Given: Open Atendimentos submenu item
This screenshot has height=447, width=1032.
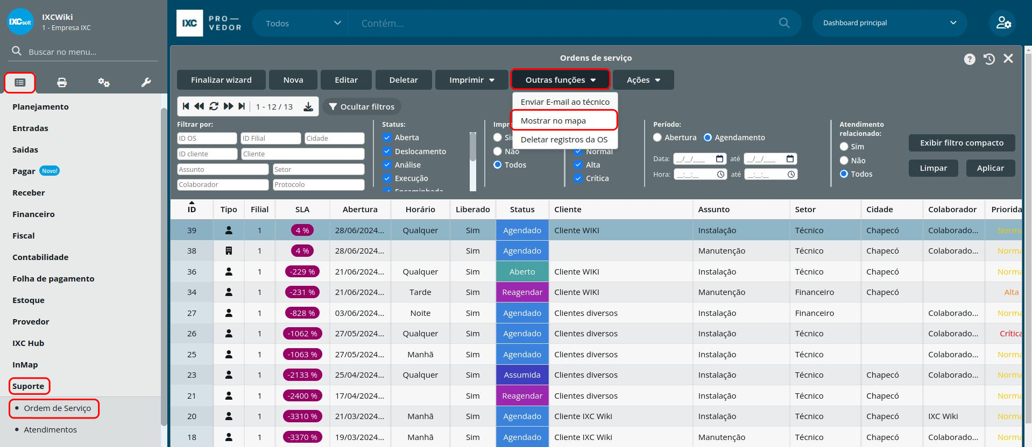Looking at the screenshot, I should (x=50, y=430).
